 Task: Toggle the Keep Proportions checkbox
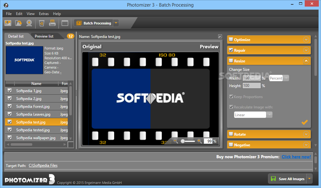click(x=231, y=97)
